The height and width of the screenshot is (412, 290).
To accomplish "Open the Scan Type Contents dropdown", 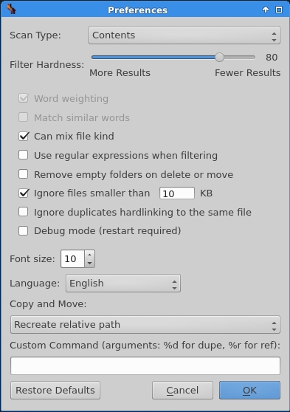I will coord(184,35).
